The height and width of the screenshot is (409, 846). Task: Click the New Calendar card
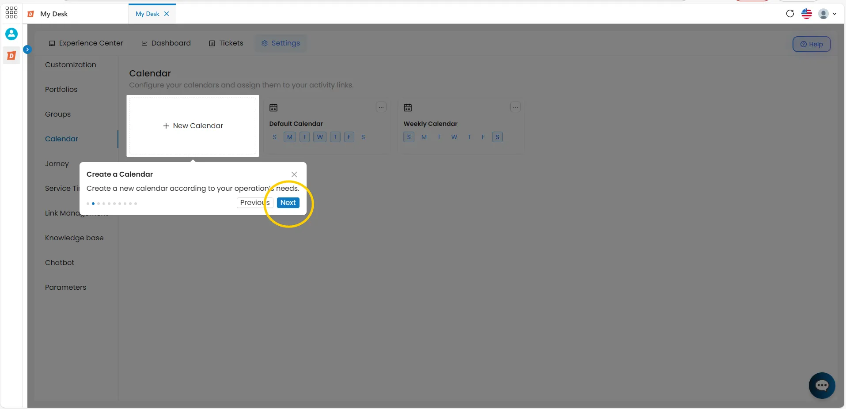[x=193, y=126]
